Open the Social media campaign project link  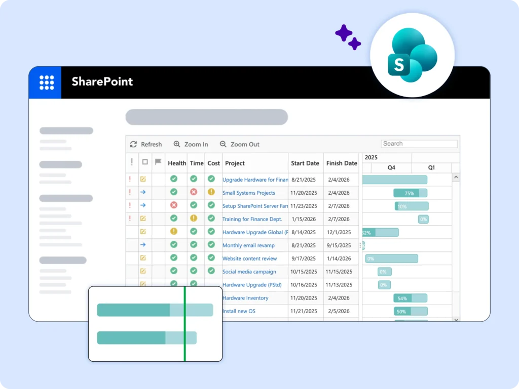[249, 272]
